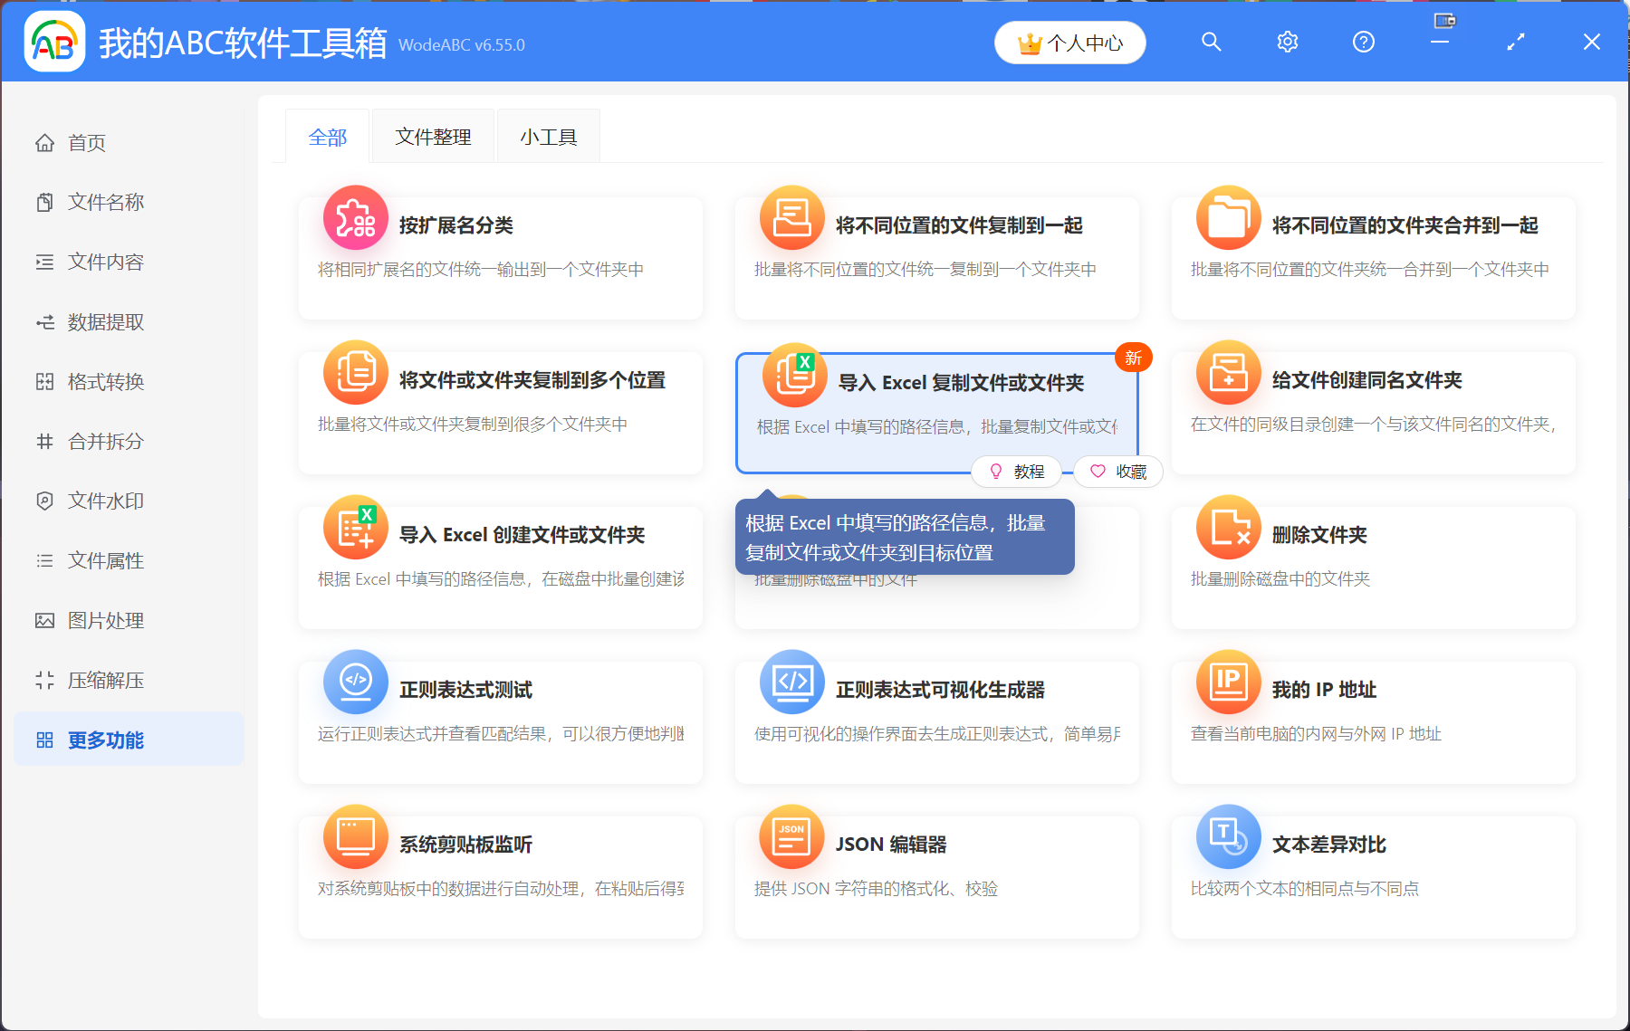1630x1031 pixels.
Task: Click the search magnifier icon in header
Action: point(1211,42)
